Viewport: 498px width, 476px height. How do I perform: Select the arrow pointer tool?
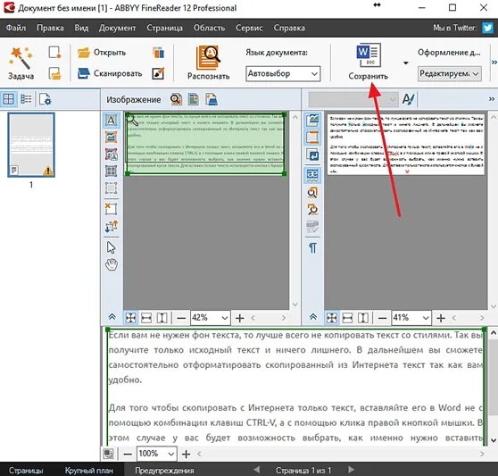[112, 247]
